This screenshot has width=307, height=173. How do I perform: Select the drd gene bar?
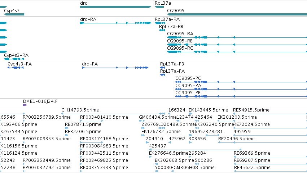pyautogui.click(x=115, y=7)
